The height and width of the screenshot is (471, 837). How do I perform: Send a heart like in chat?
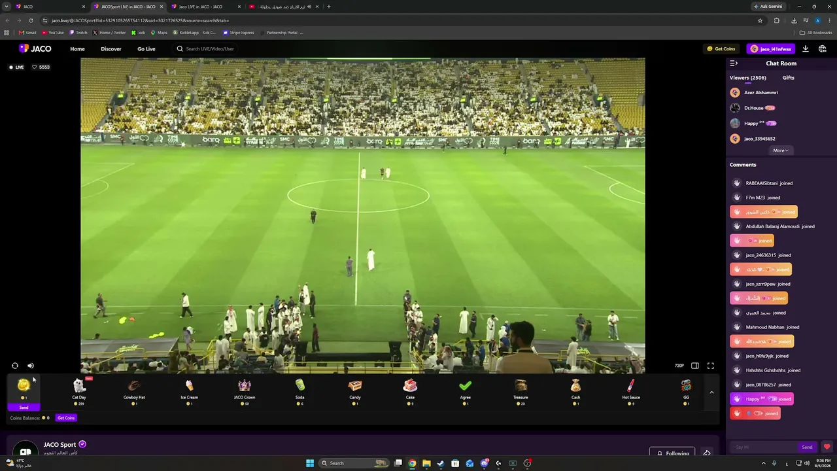827,447
